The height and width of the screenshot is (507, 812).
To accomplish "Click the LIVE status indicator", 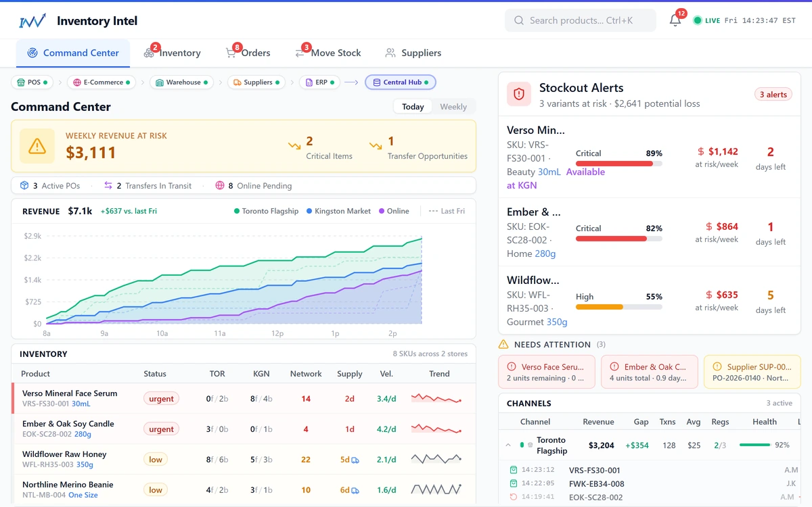I will point(706,20).
